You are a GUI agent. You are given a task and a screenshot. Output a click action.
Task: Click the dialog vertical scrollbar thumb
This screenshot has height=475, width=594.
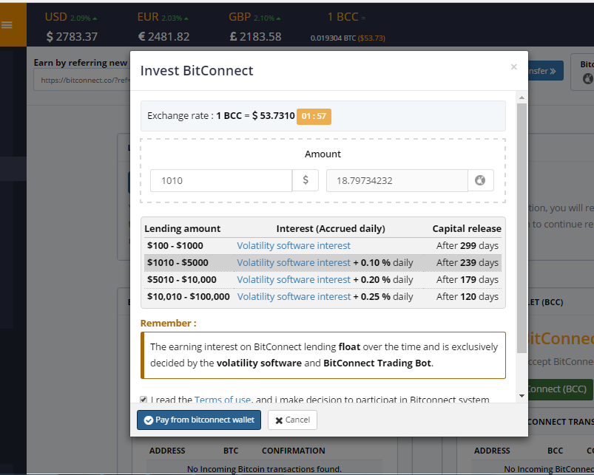(x=522, y=228)
